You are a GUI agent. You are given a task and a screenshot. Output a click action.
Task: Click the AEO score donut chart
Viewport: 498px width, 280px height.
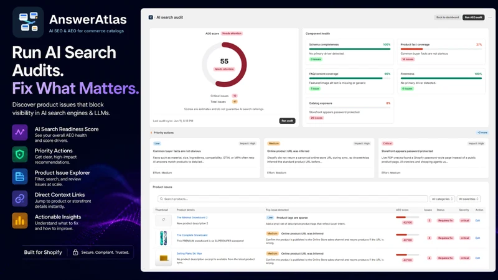tap(224, 65)
